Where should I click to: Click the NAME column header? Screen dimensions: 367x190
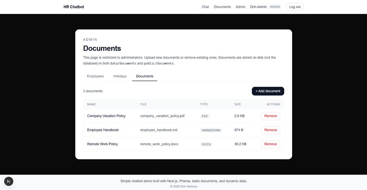[x=91, y=104]
